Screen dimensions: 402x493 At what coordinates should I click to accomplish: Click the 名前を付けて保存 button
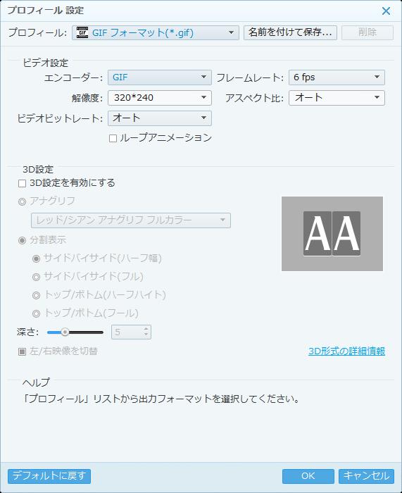(290, 32)
